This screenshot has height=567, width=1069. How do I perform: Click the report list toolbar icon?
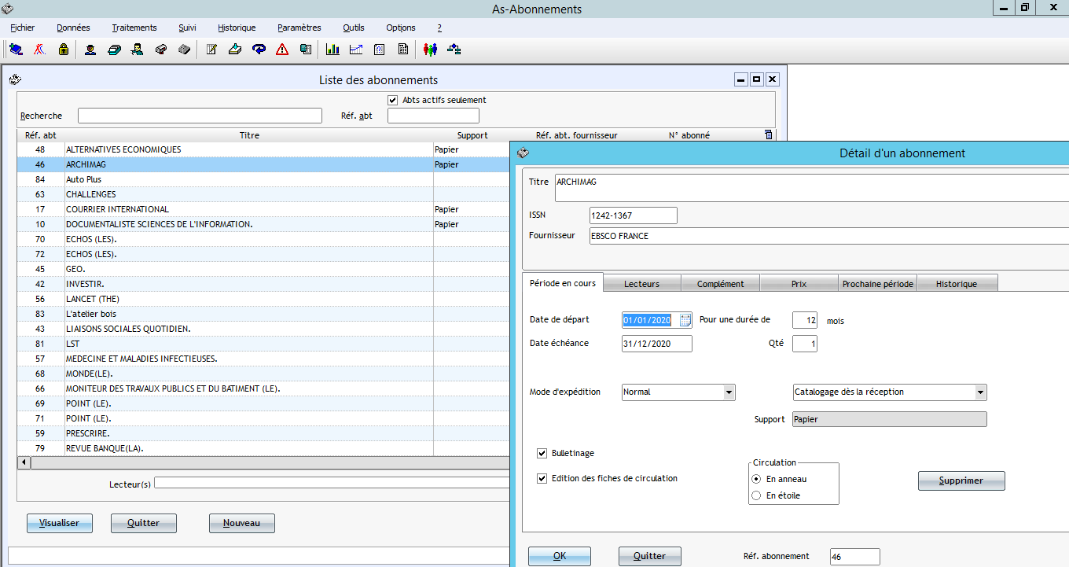click(x=403, y=50)
